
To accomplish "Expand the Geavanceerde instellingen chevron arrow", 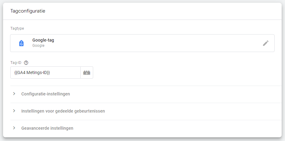I will [x=14, y=128].
